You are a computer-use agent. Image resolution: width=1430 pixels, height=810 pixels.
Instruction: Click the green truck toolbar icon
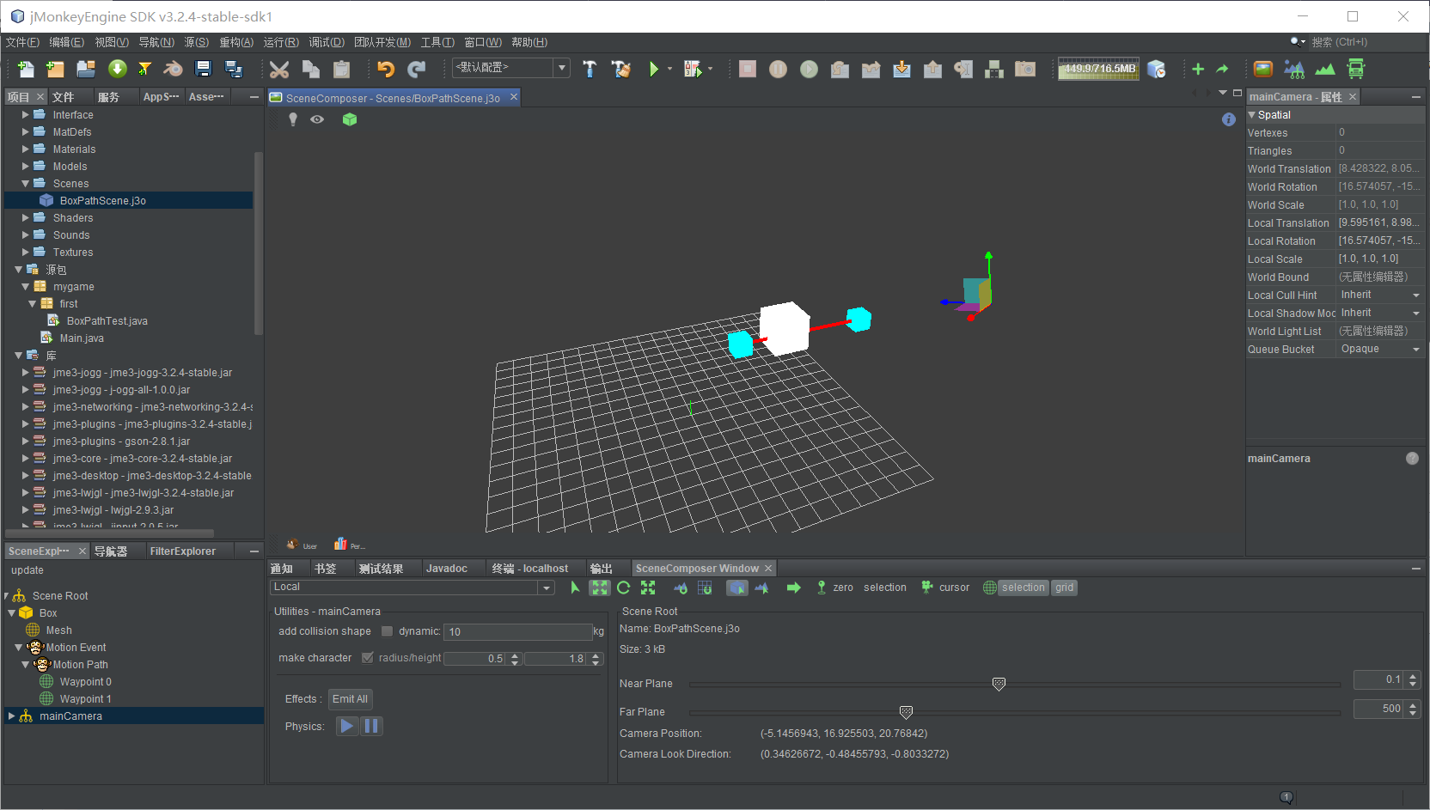tap(1356, 69)
